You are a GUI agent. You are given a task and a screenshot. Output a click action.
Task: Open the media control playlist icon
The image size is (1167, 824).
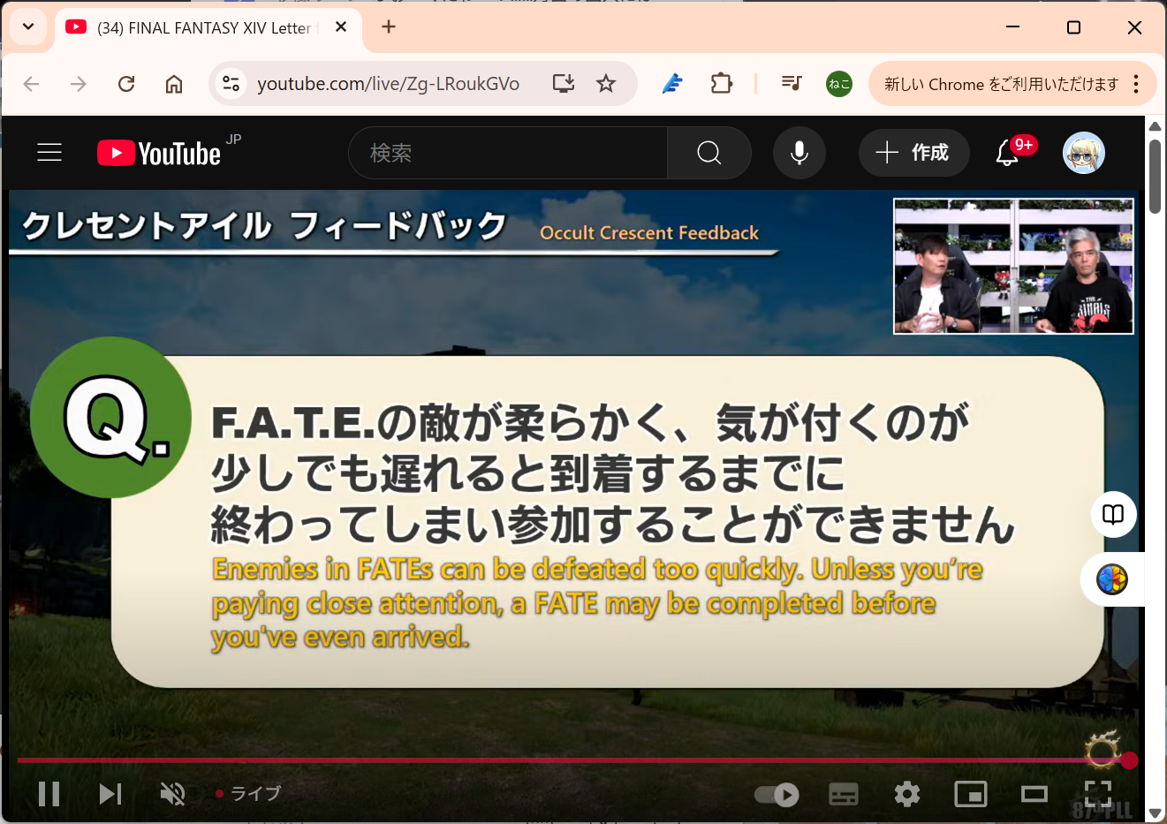(x=792, y=84)
